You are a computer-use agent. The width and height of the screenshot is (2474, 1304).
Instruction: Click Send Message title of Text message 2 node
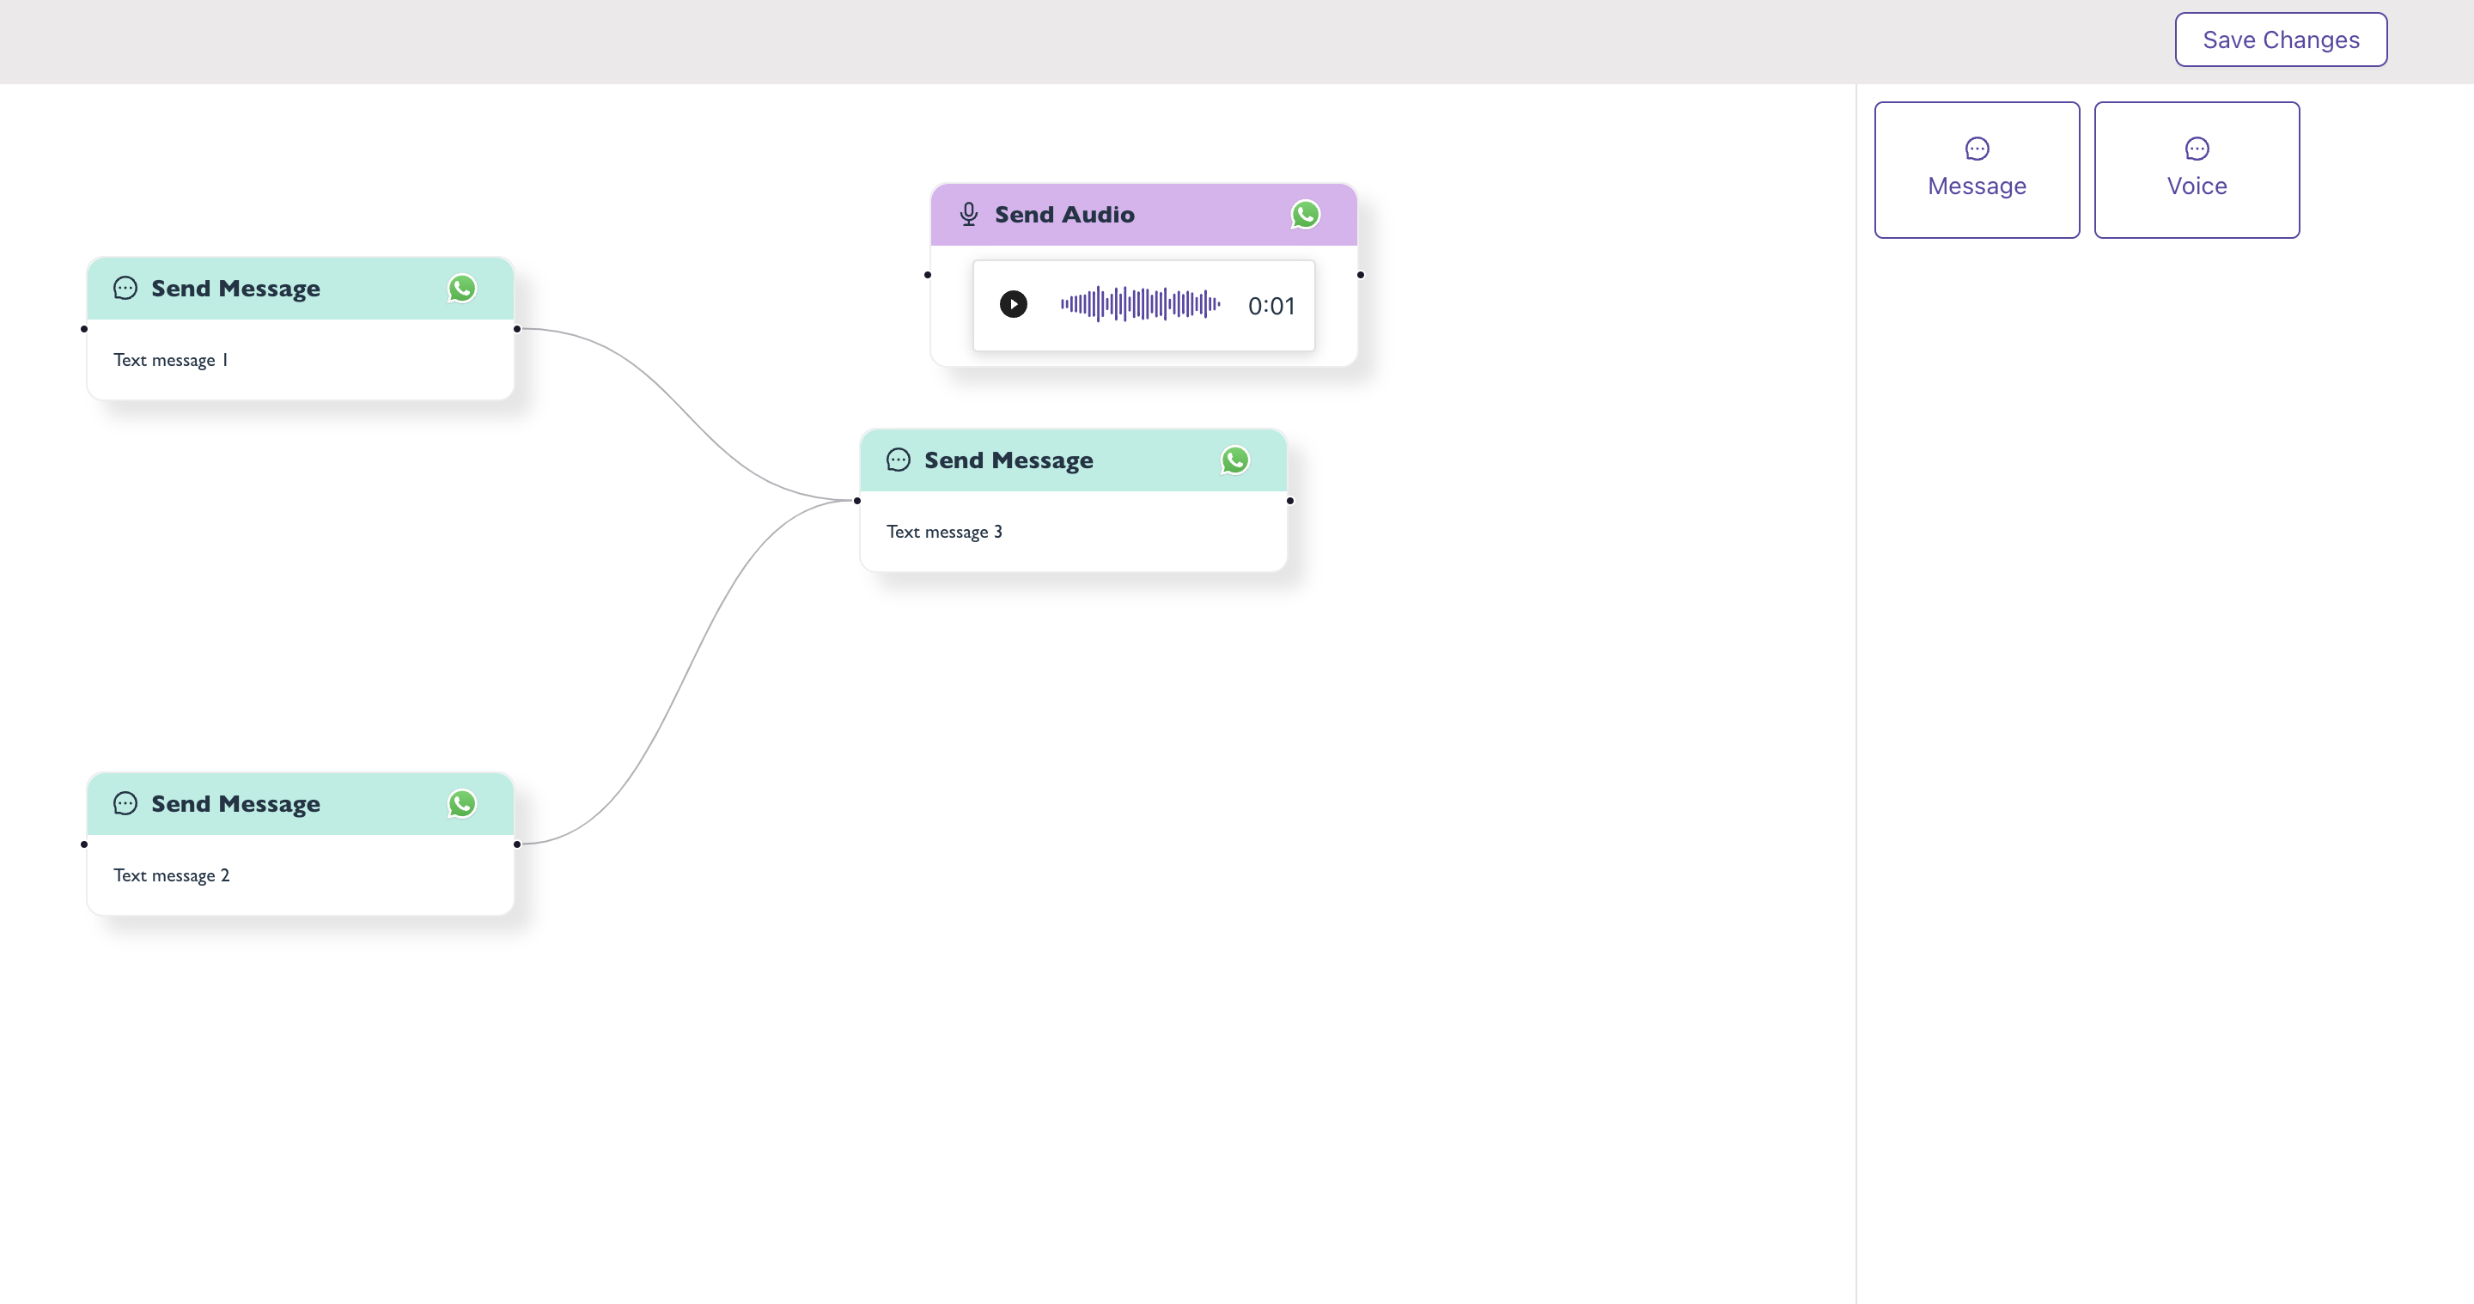(x=235, y=805)
